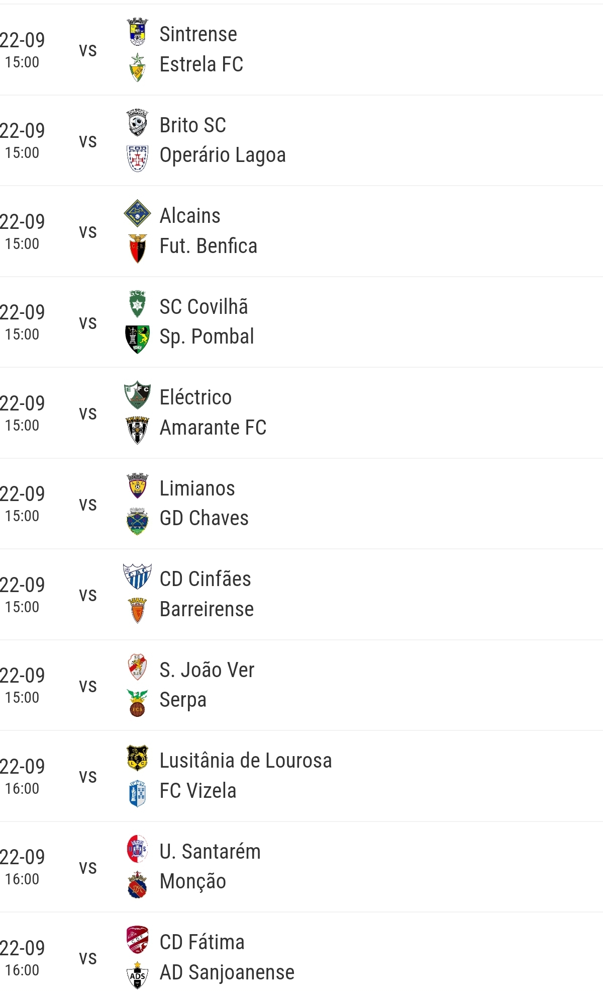Click the CD Cinfães striped crest
Viewport: 603px width, 991px height.
coord(137,576)
